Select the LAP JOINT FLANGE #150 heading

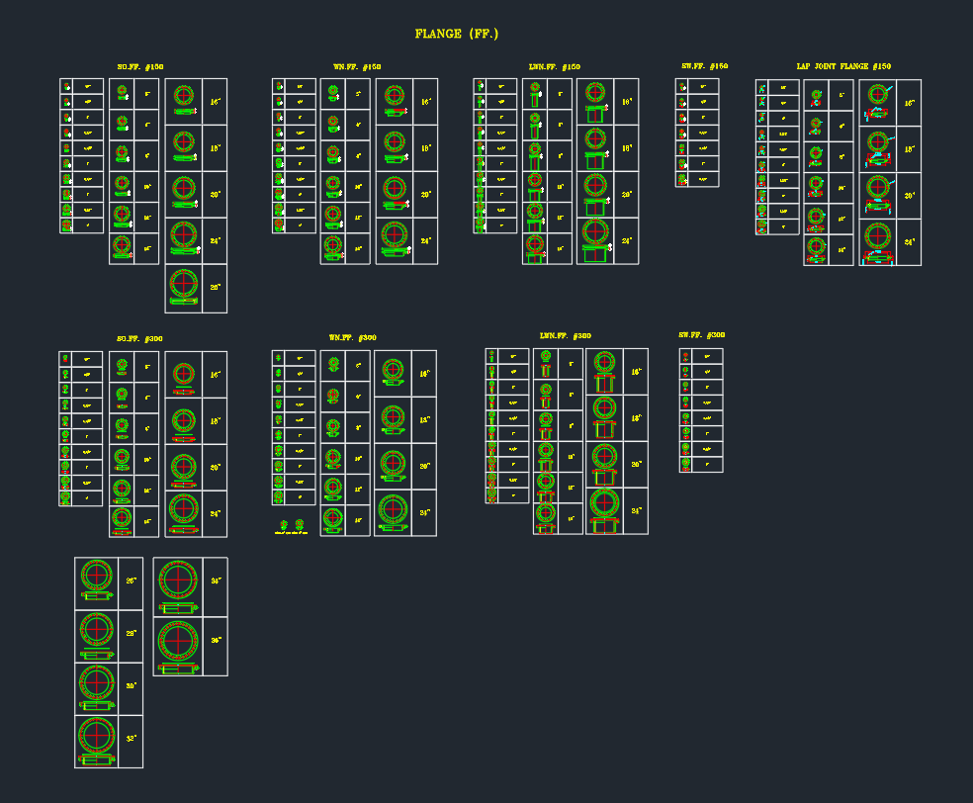[x=843, y=66]
